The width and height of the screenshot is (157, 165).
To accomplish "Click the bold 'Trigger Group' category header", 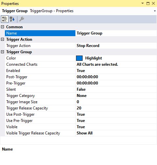I will click(19, 52).
